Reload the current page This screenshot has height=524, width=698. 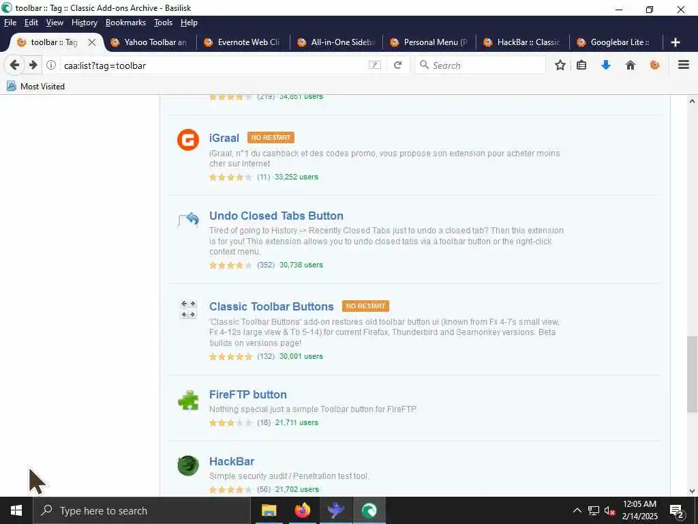[398, 65]
